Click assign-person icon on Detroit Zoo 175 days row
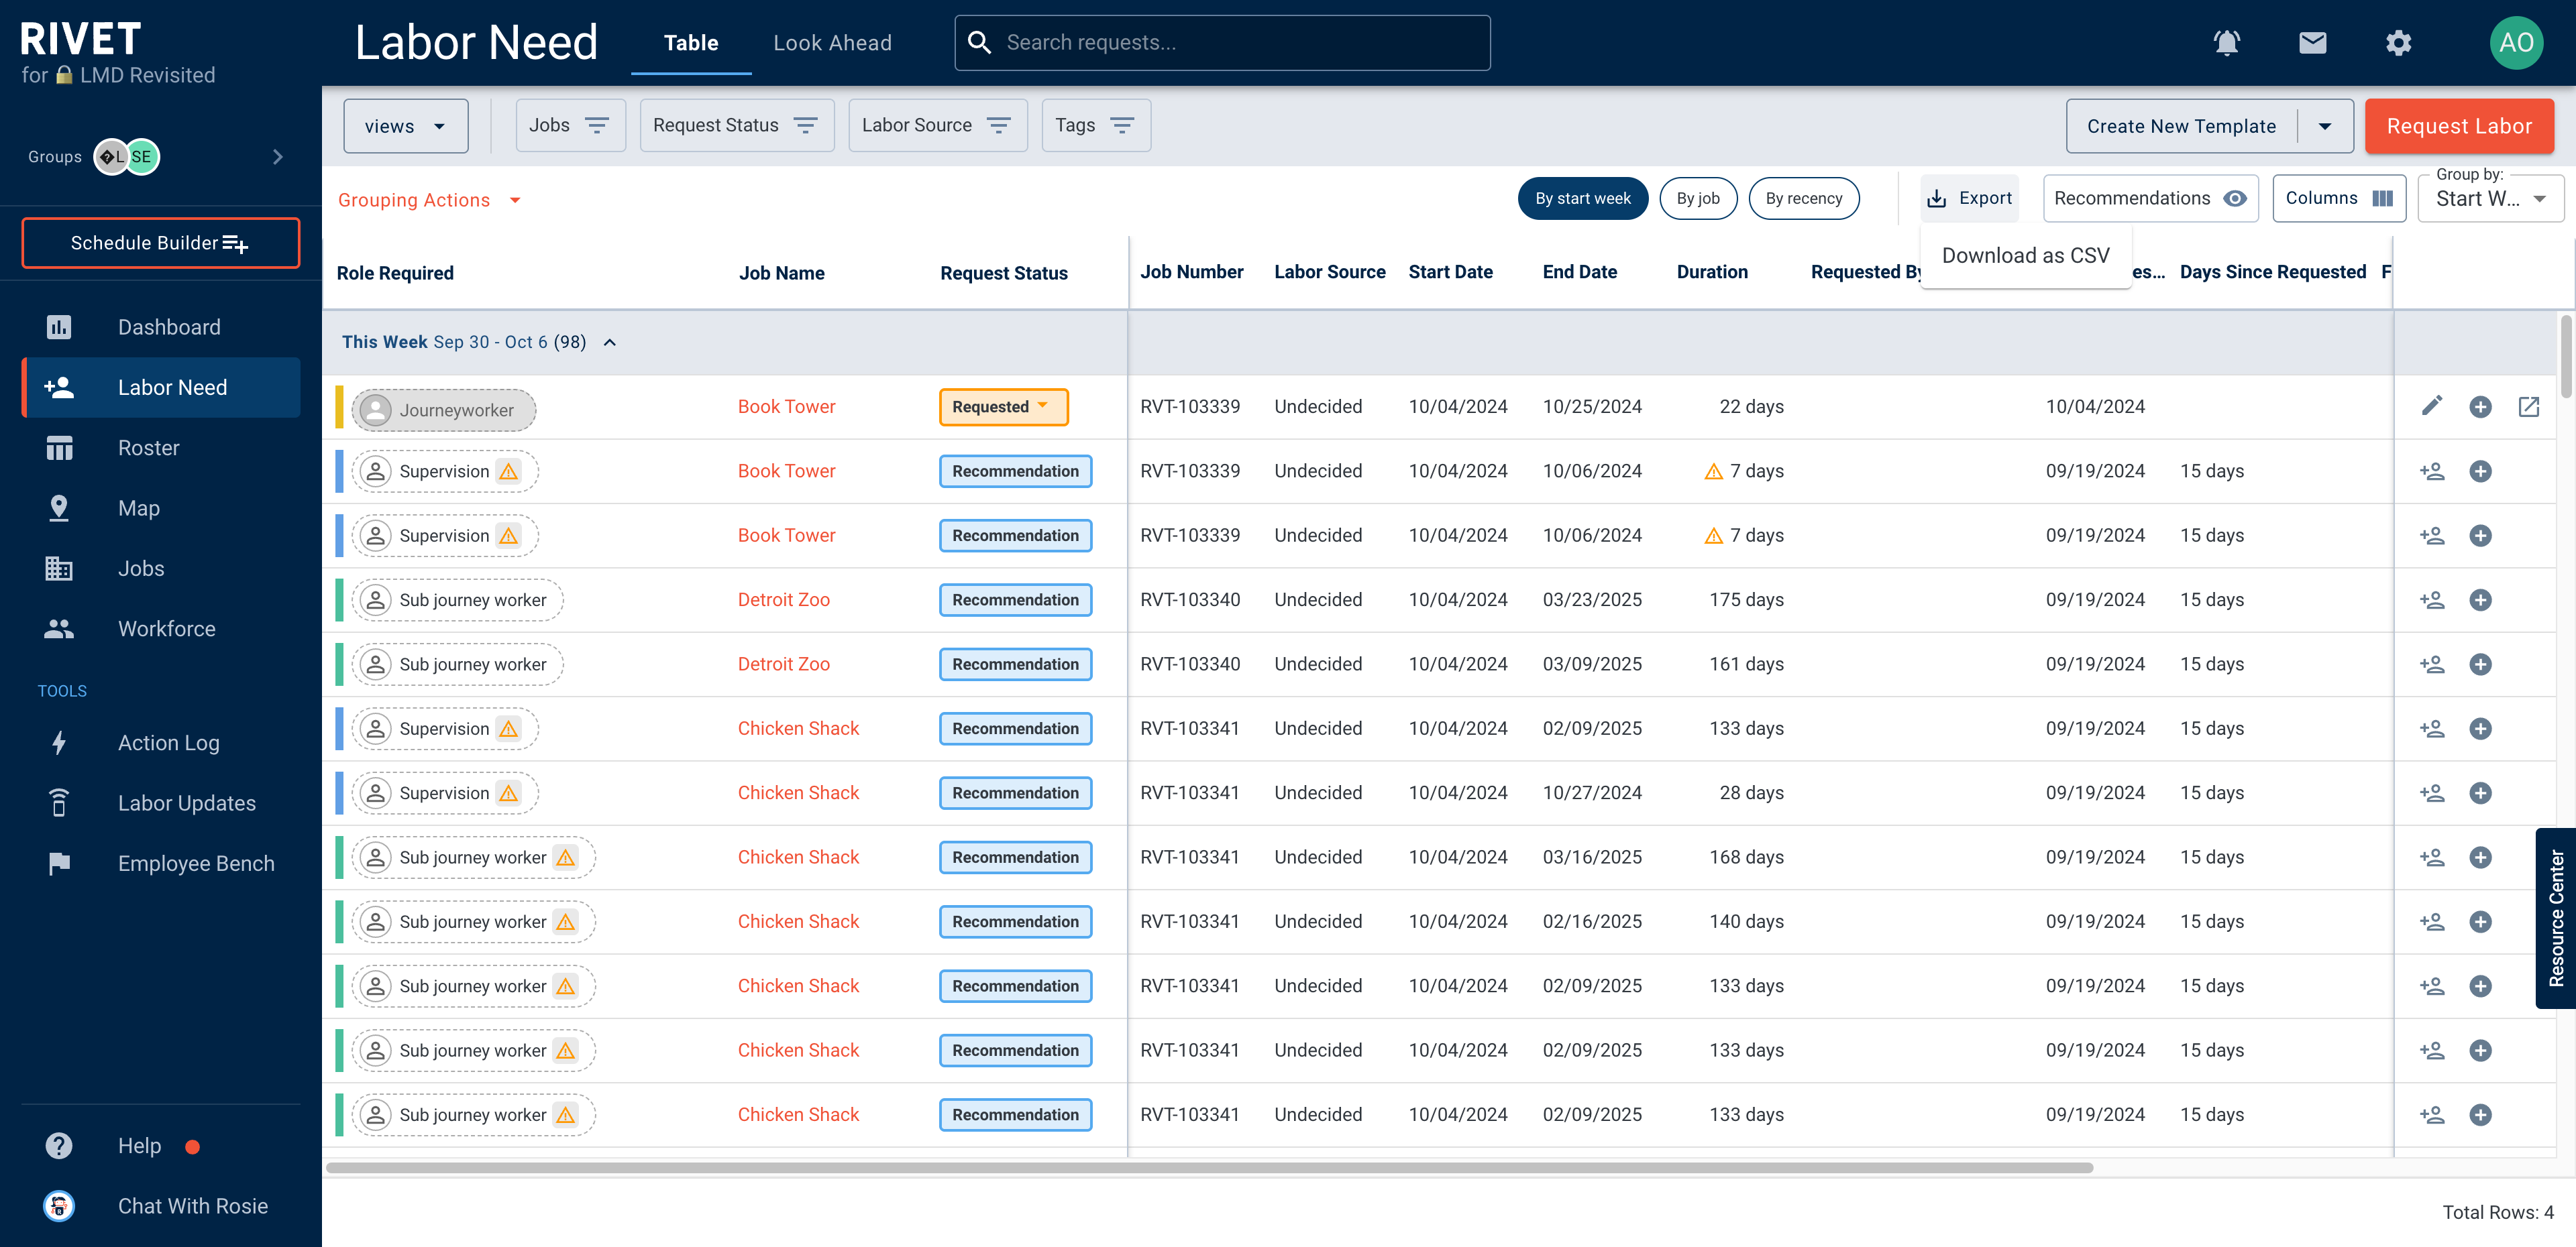This screenshot has width=2576, height=1247. pyautogui.click(x=2431, y=599)
